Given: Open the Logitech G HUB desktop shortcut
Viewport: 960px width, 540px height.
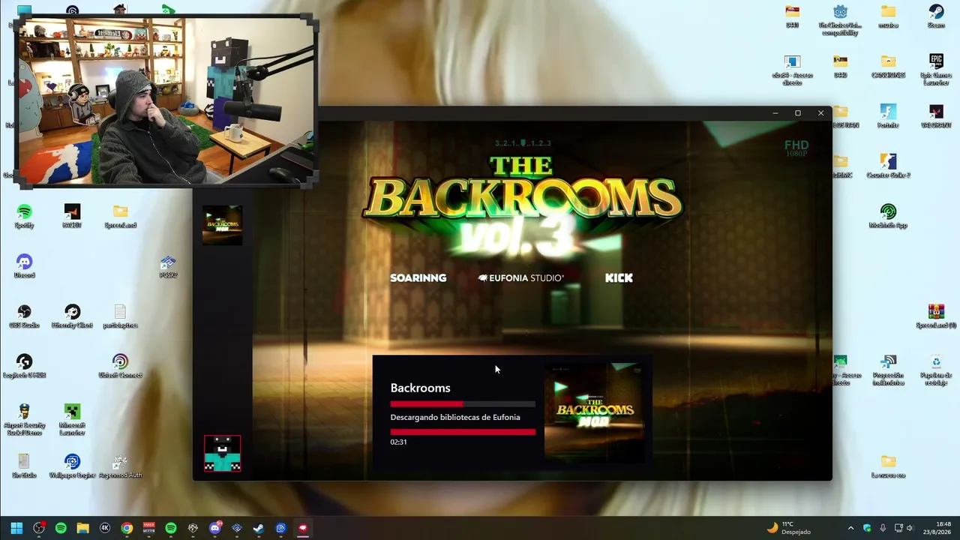Looking at the screenshot, I should pyautogui.click(x=24, y=366).
